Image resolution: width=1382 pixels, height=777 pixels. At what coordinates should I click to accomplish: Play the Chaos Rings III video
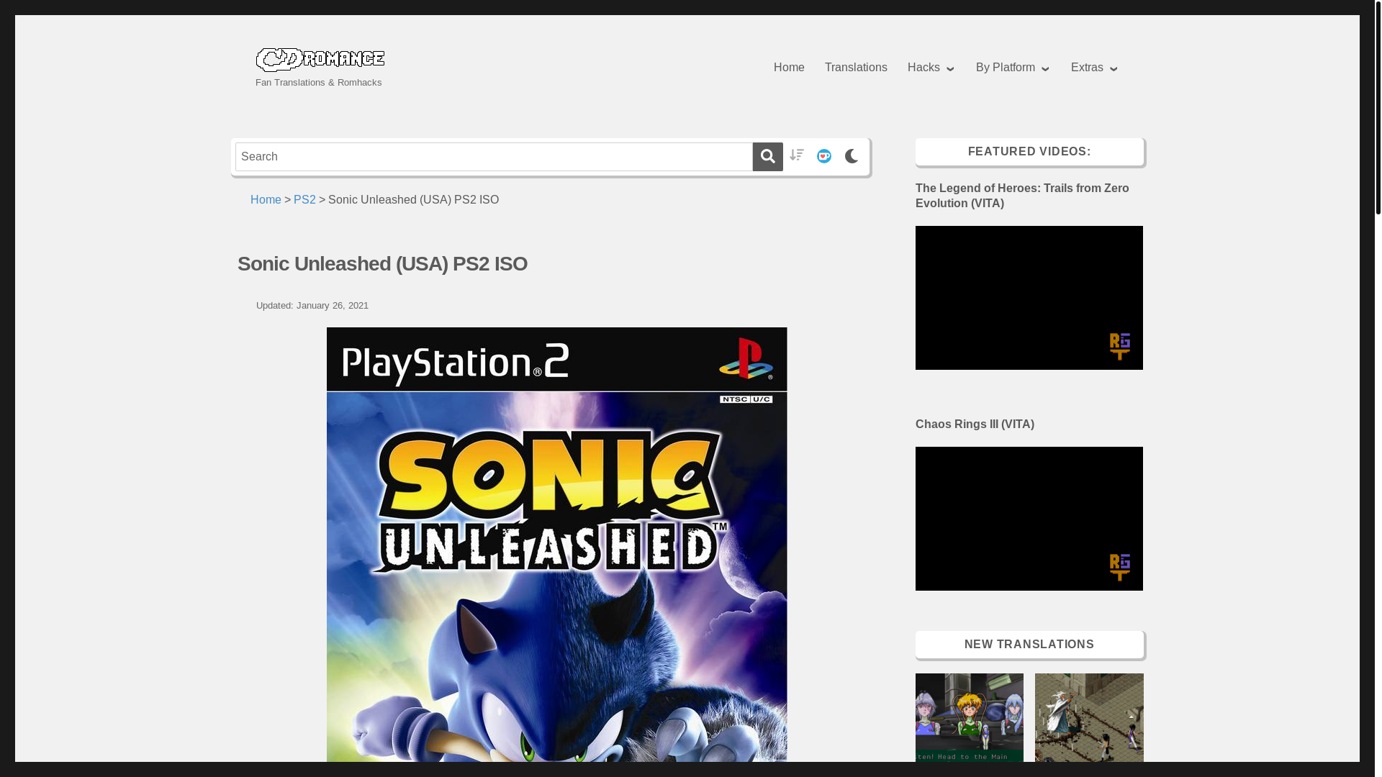pyautogui.click(x=1029, y=519)
